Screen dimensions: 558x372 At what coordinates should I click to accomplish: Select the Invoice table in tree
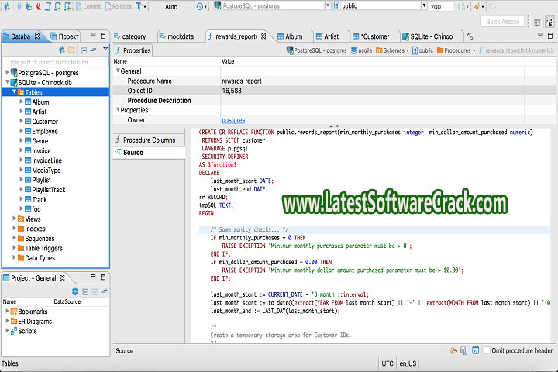point(41,151)
